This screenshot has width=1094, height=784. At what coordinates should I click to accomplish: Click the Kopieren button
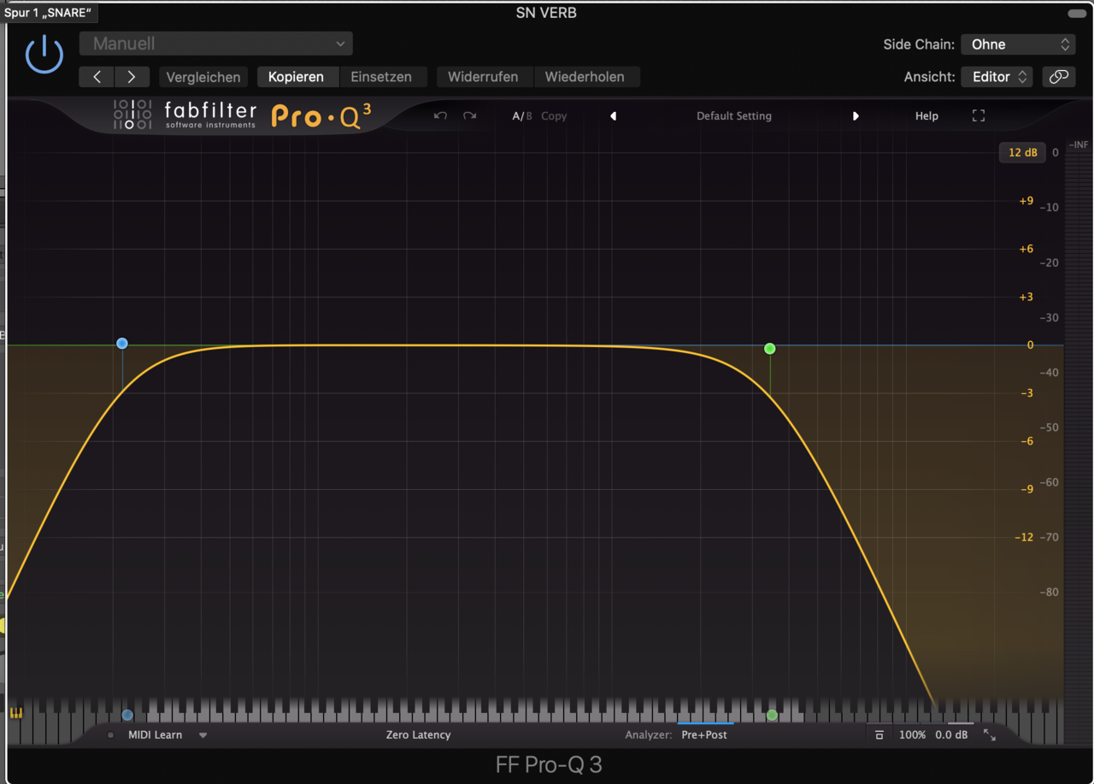tap(296, 77)
